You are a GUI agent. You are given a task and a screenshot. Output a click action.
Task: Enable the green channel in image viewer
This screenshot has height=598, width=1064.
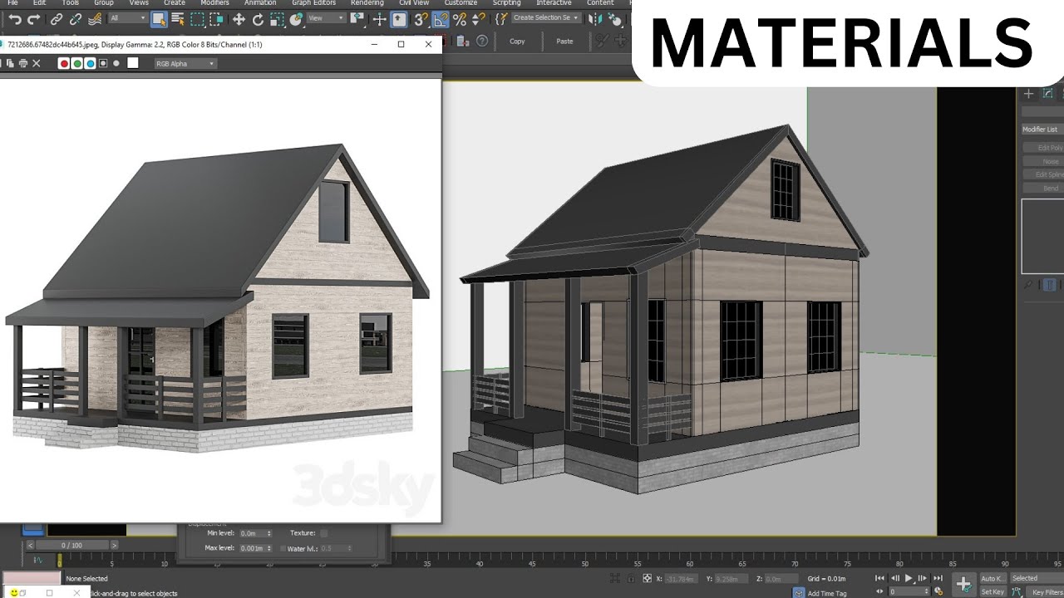[x=77, y=64]
